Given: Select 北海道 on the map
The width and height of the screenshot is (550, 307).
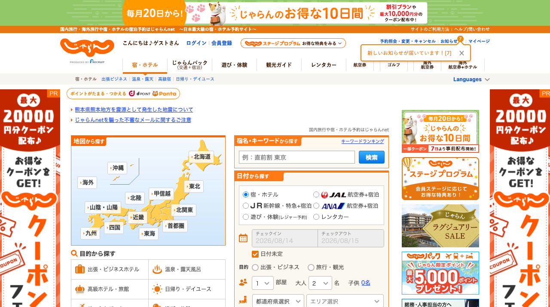Looking at the screenshot, I should pyautogui.click(x=201, y=157).
